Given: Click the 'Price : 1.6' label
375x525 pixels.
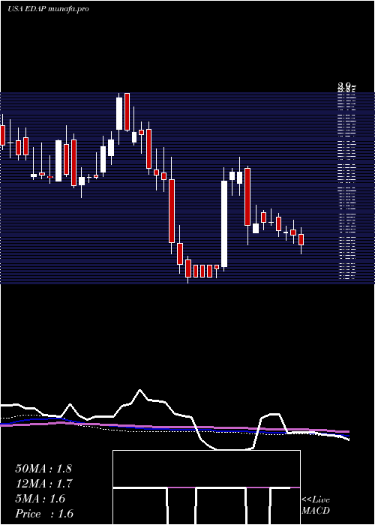Looking at the screenshot, I should click(44, 514).
